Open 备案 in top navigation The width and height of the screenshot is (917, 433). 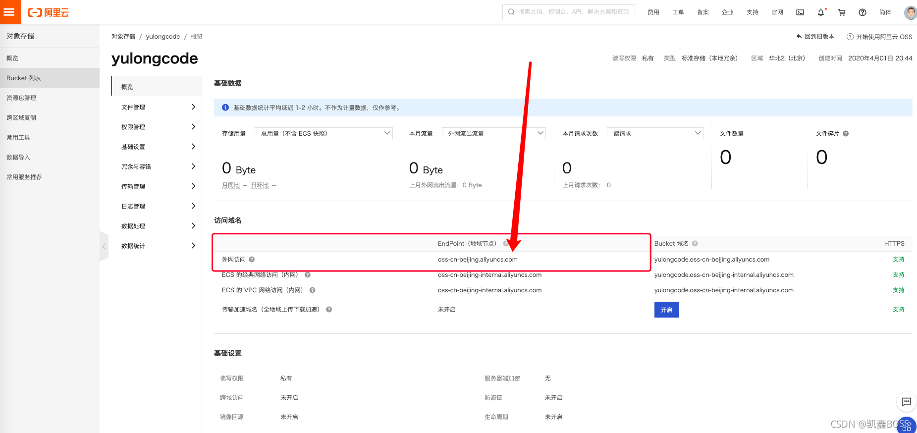[702, 12]
